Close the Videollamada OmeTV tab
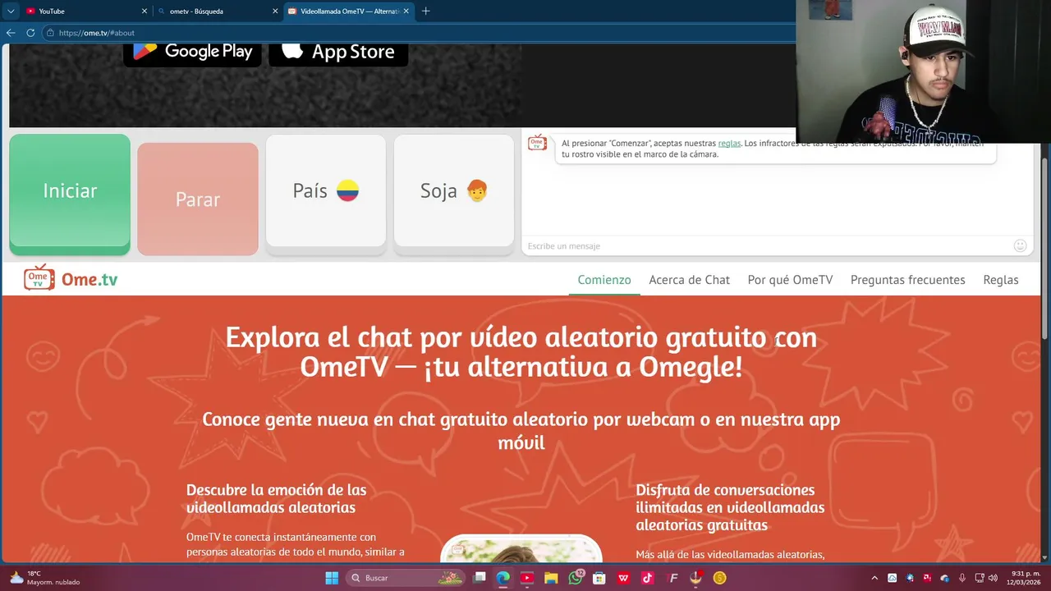Viewport: 1051px width, 591px height. [406, 11]
